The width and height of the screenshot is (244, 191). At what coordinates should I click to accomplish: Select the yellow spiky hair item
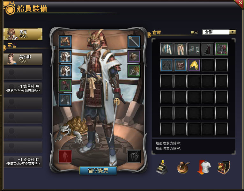pyautogui.click(x=194, y=65)
